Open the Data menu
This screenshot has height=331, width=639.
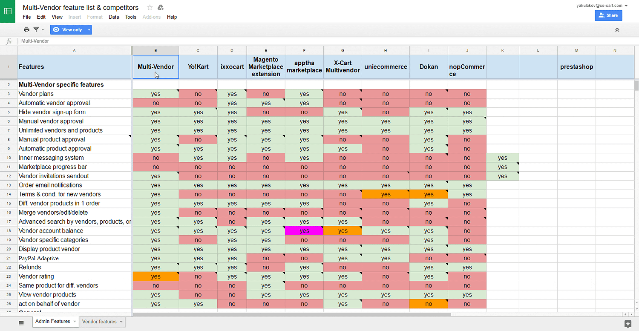(x=114, y=17)
